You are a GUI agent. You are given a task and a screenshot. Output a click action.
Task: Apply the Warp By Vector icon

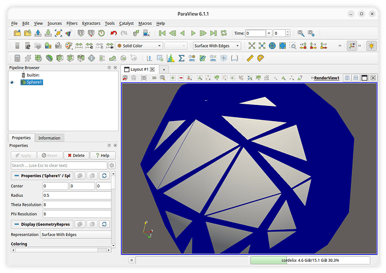tap(112, 58)
